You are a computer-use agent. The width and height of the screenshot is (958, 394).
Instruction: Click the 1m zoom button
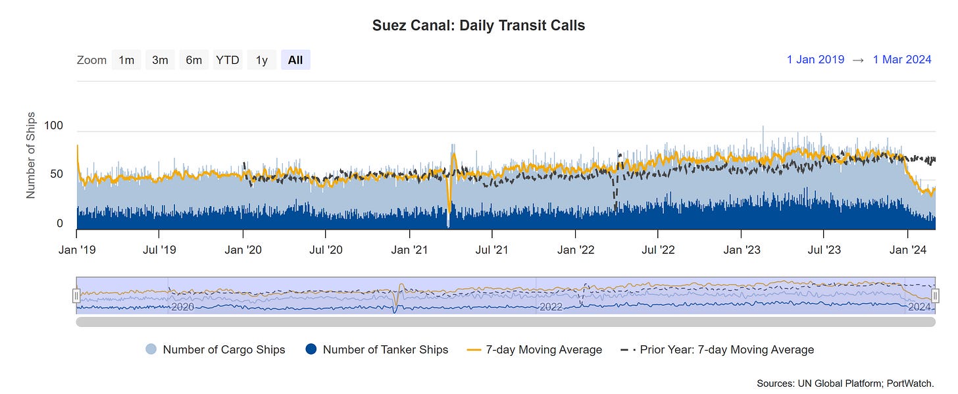pos(126,59)
